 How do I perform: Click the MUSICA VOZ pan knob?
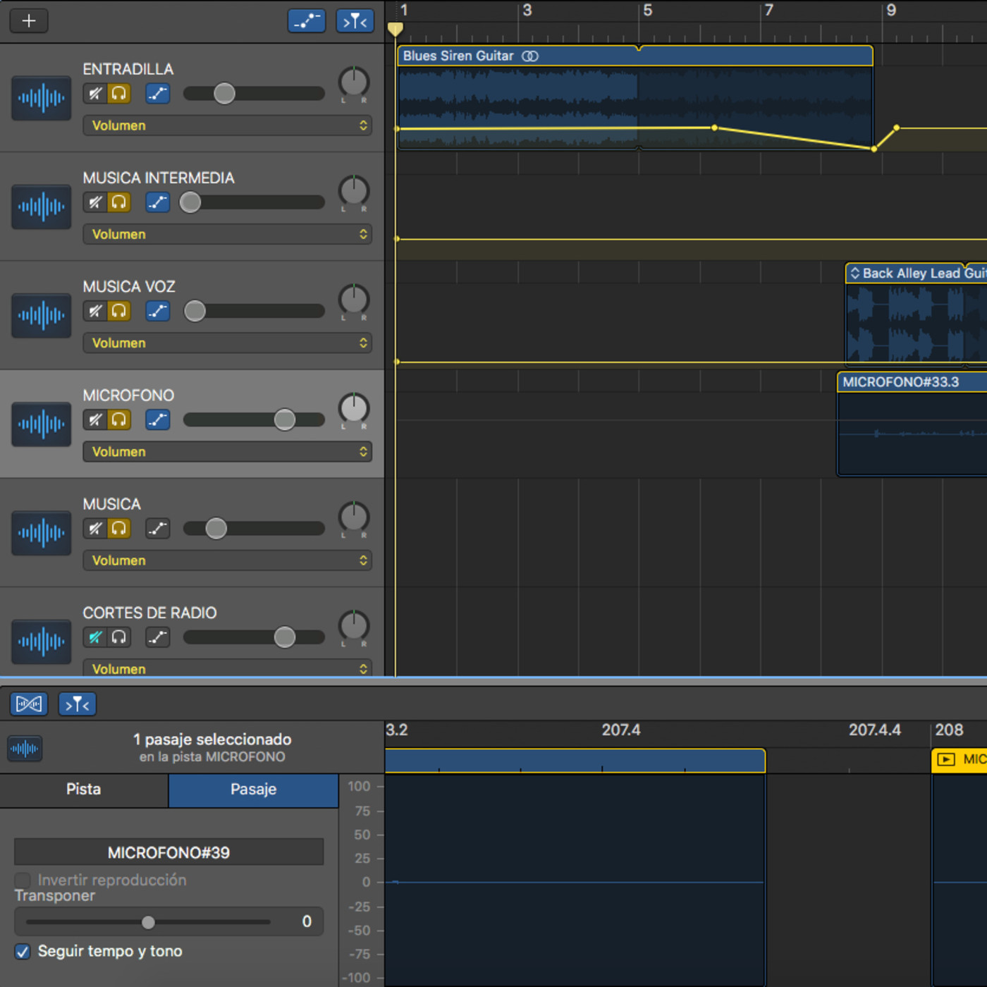tap(354, 300)
